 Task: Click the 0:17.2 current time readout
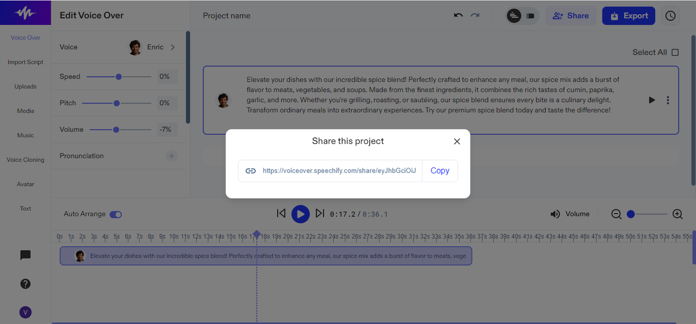point(343,214)
